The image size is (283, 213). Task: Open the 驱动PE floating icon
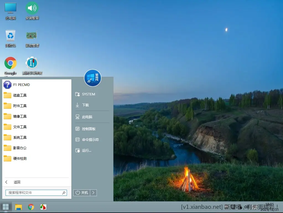click(x=92, y=78)
